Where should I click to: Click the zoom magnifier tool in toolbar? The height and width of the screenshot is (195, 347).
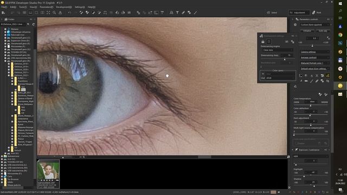(54, 12)
